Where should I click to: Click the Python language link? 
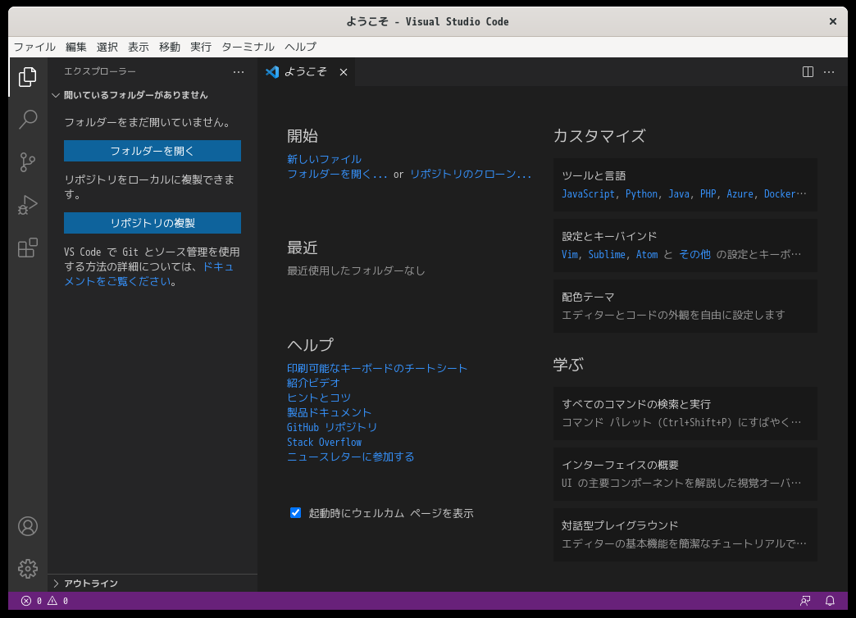pos(641,194)
